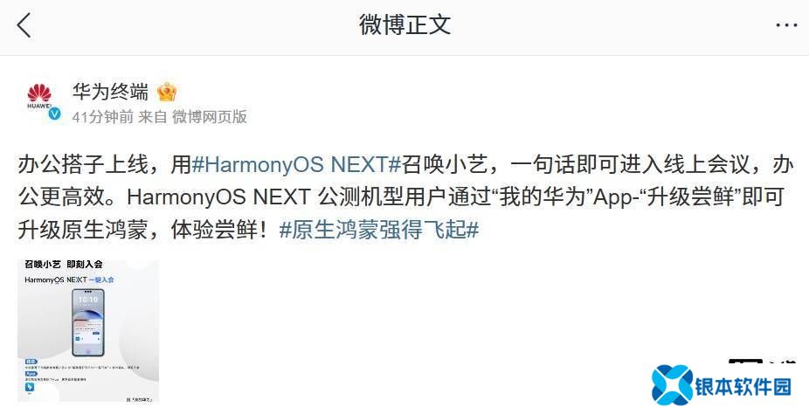Open the attached post image thumbnail
The image size is (809, 407).
88,331
